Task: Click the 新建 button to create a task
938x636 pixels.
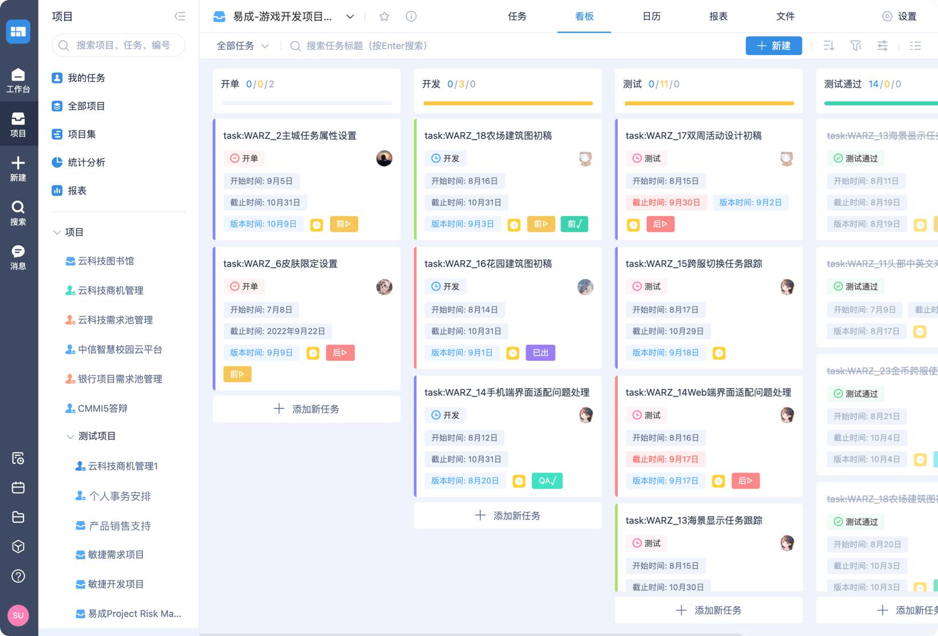Action: [773, 46]
